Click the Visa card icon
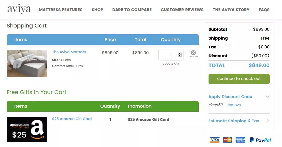 point(215,140)
